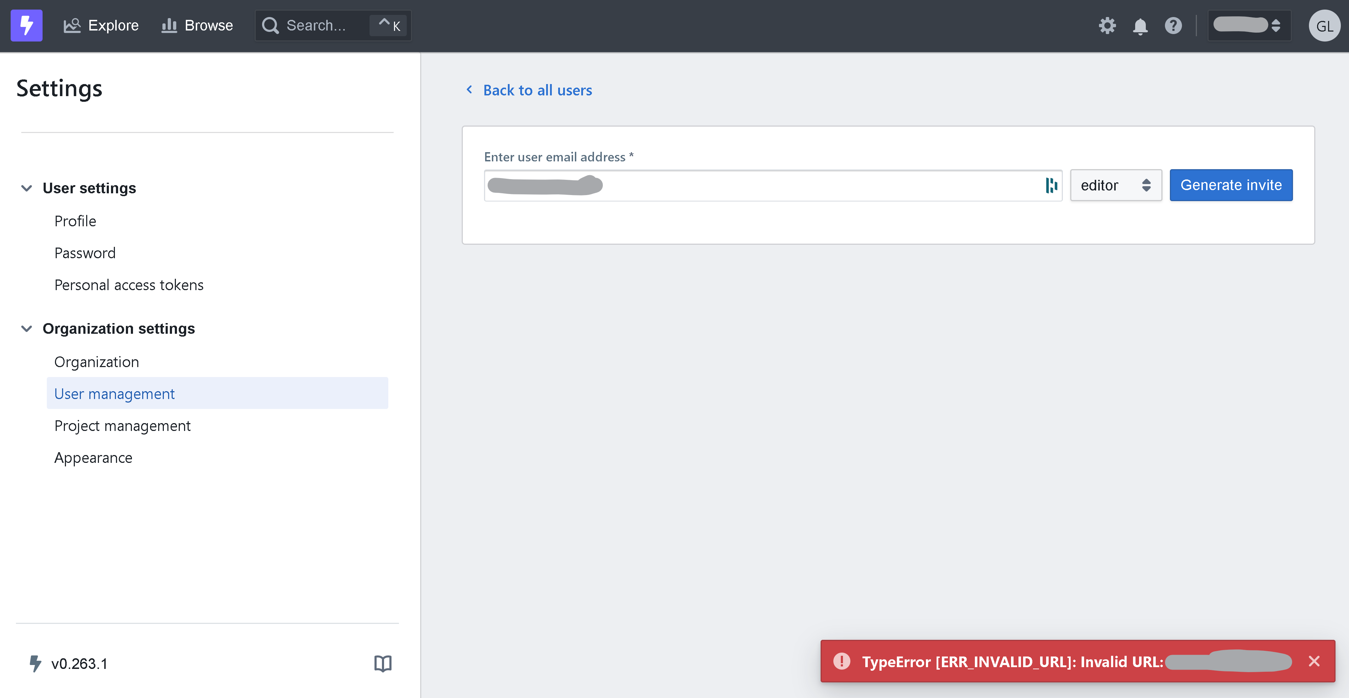Open documentation via the book icon
The width and height of the screenshot is (1349, 698).
tap(383, 664)
